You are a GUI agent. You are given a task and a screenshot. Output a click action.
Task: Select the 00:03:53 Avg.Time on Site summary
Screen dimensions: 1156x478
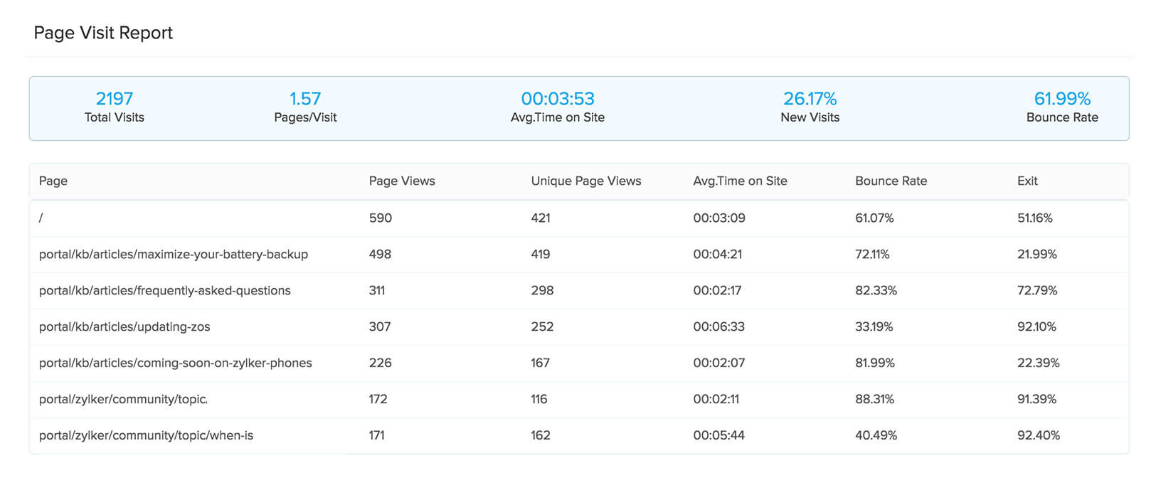558,99
